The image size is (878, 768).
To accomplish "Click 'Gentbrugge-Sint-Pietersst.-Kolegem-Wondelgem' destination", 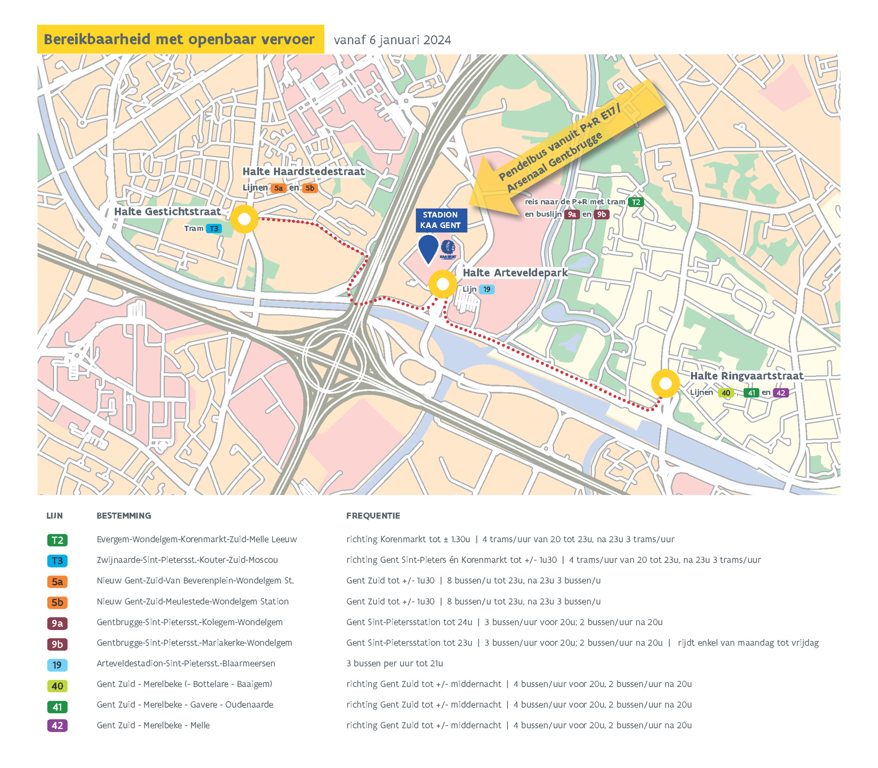I will pos(190,622).
